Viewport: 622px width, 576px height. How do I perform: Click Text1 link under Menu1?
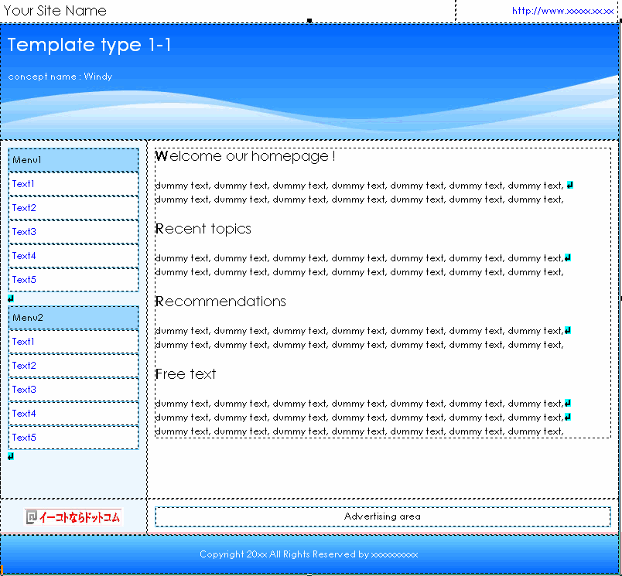pyautogui.click(x=23, y=184)
